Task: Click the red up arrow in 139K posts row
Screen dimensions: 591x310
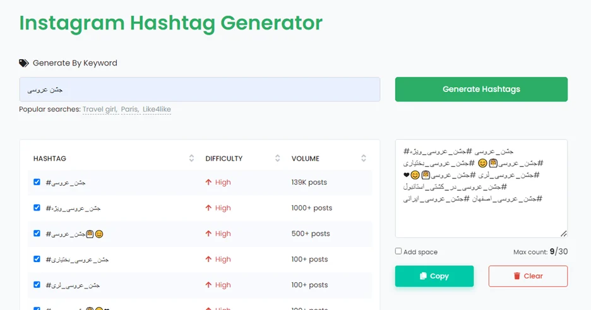Action: pyautogui.click(x=208, y=182)
